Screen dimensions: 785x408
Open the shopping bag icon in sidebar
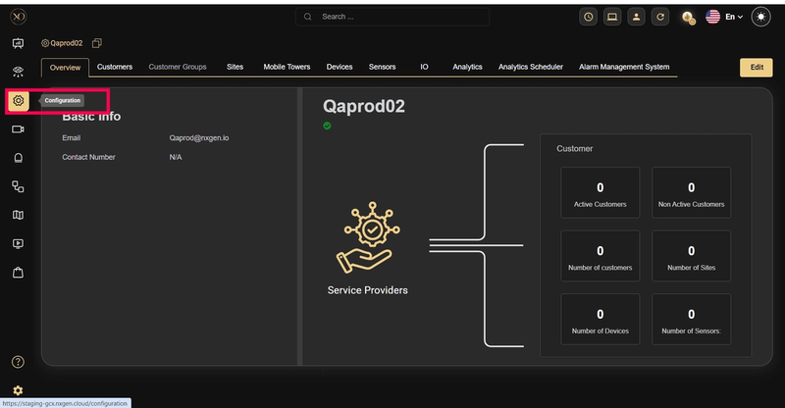click(18, 273)
